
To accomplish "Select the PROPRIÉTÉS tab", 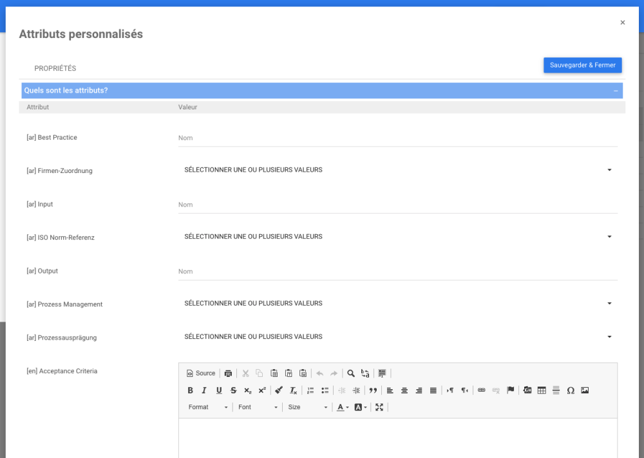I will pyautogui.click(x=55, y=68).
